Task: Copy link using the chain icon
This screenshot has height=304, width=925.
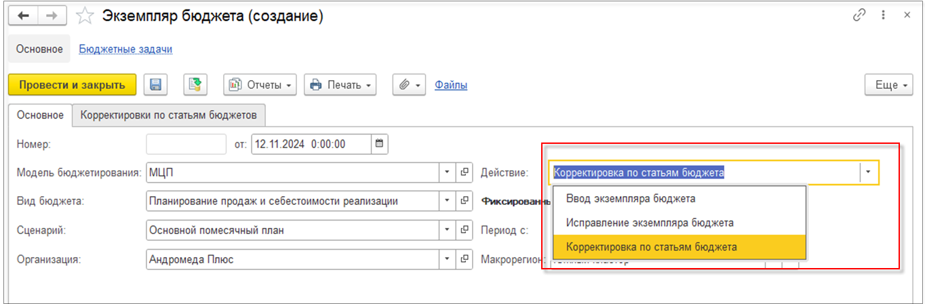Action: click(x=860, y=15)
